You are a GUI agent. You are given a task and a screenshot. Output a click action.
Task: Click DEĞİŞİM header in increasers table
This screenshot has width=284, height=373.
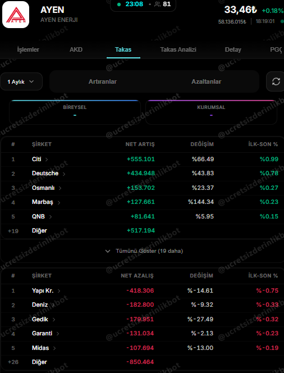click(x=202, y=144)
